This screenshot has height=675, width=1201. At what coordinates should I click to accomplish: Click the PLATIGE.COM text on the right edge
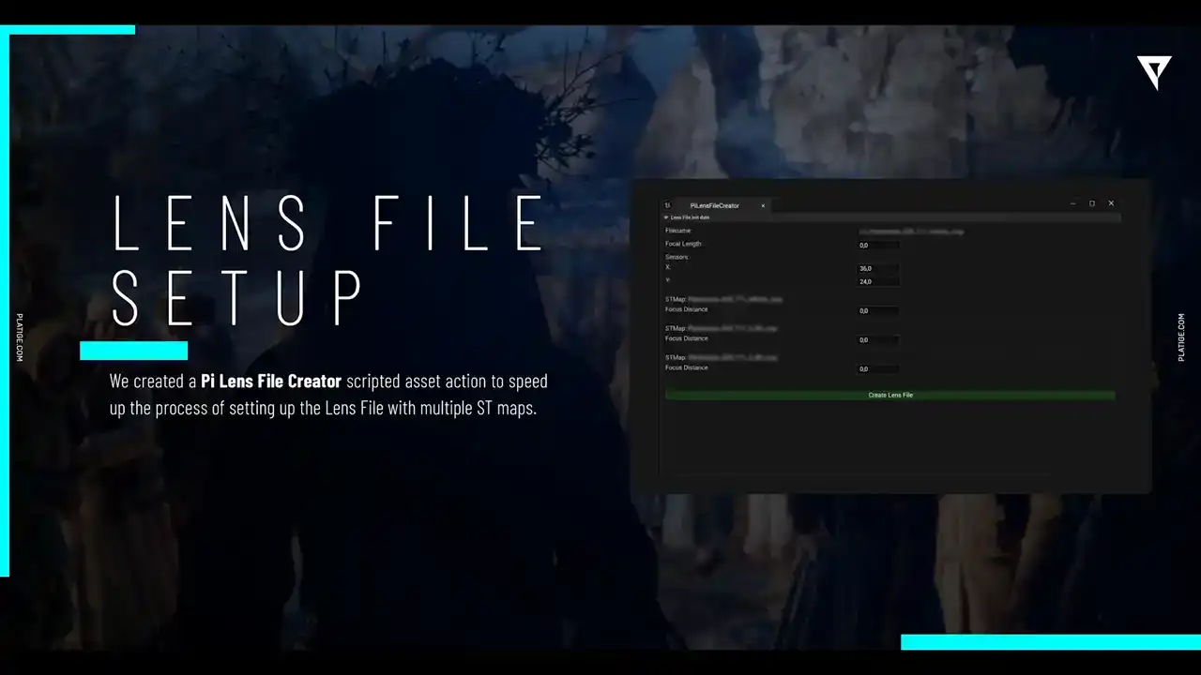pyautogui.click(x=1181, y=337)
